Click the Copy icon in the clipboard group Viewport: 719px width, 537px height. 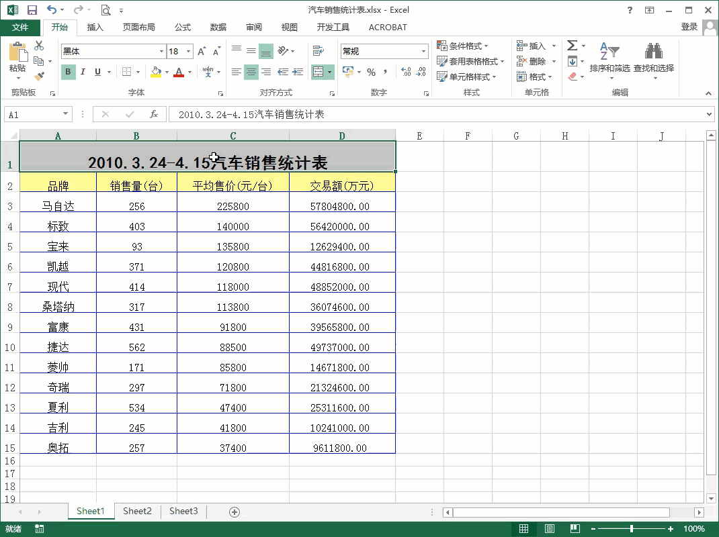coord(39,61)
